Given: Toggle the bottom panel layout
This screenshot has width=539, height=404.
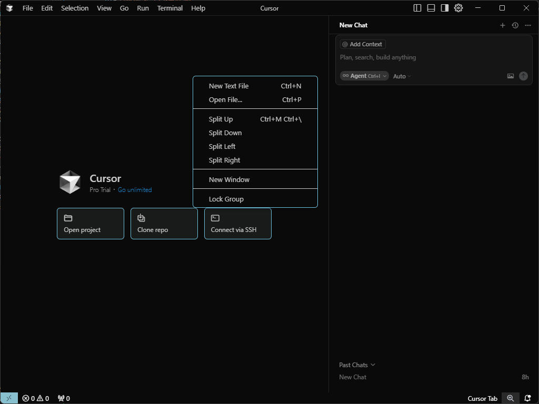Looking at the screenshot, I should 431,8.
